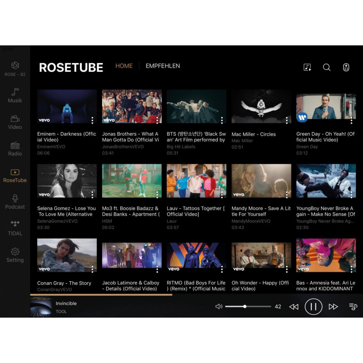Open options menu on Oh Wonder Happy
363x363 pixels.
287,269
